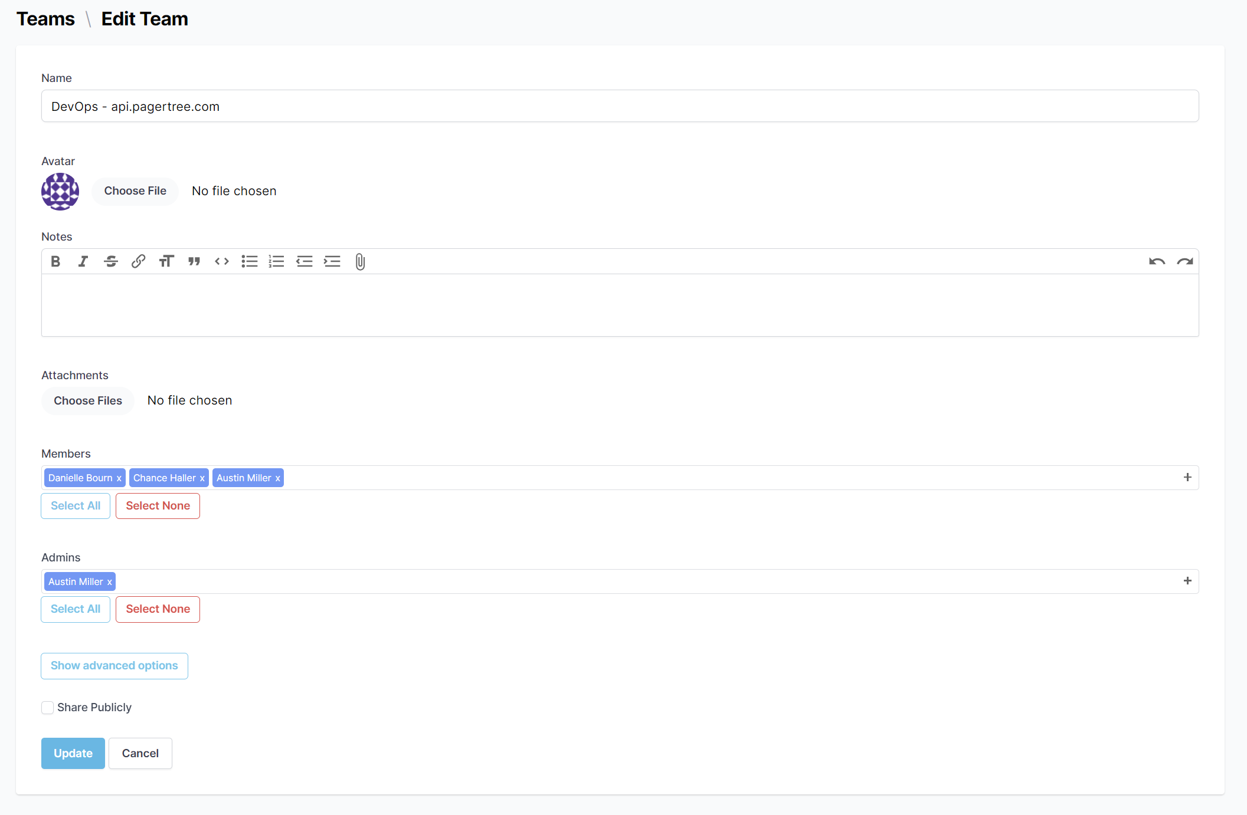Create a numbered list in Notes
This screenshot has height=815, width=1247.
[x=277, y=261]
